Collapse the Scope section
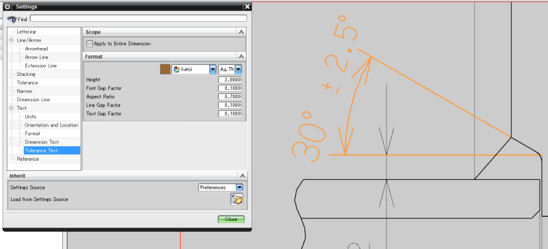 coord(241,32)
